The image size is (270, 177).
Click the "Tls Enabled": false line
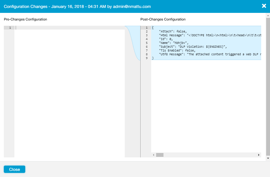(x=177, y=51)
